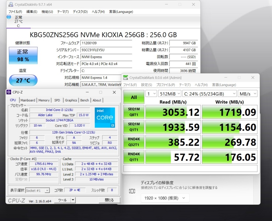Click the CrystalDiskInfo app icon in title bar
This screenshot has width=272, height=221.
11,4
